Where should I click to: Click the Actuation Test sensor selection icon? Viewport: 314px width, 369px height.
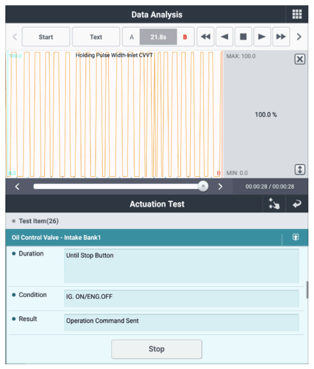[274, 204]
